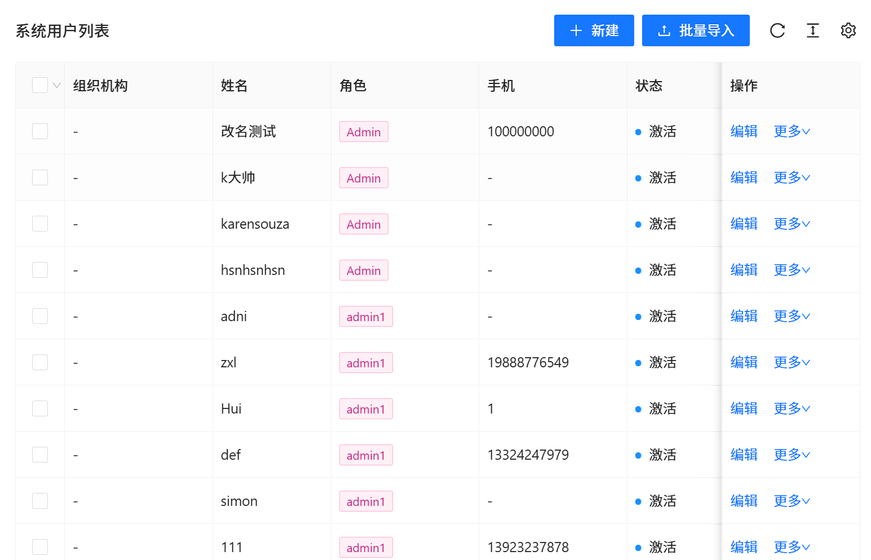
Task: Click phone number 19888776549
Action: click(x=528, y=362)
